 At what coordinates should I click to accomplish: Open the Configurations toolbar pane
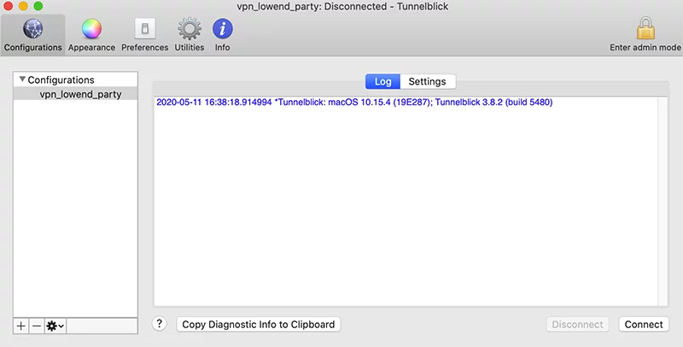coord(32,35)
